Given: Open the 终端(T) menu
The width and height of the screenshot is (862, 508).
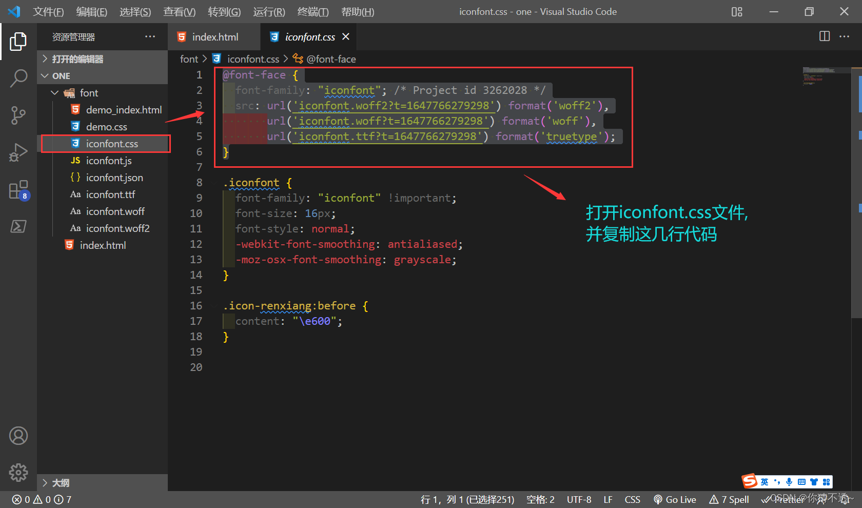Looking at the screenshot, I should [x=313, y=12].
